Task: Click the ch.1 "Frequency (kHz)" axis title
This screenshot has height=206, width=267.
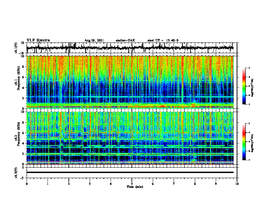Action: [x=19, y=78]
